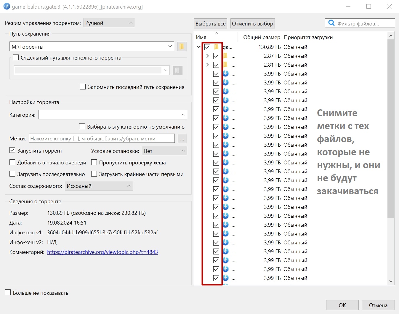
Task: Click the search magnifier icon in file filter
Action: coord(331,23)
